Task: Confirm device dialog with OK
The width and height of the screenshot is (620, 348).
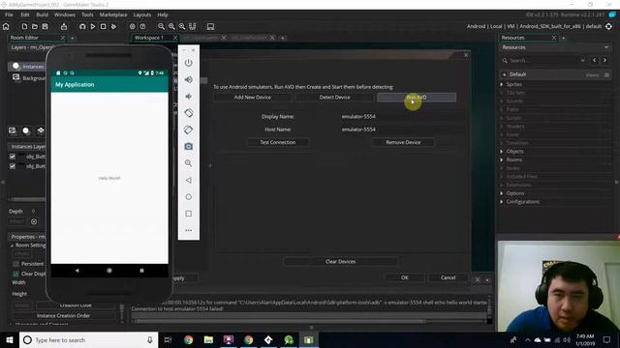Action: [x=405, y=277]
